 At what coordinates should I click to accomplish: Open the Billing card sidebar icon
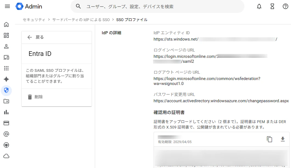point(6,123)
